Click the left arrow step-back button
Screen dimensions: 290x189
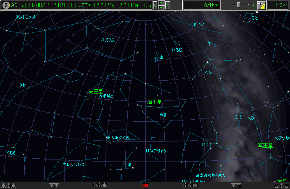point(155,5)
